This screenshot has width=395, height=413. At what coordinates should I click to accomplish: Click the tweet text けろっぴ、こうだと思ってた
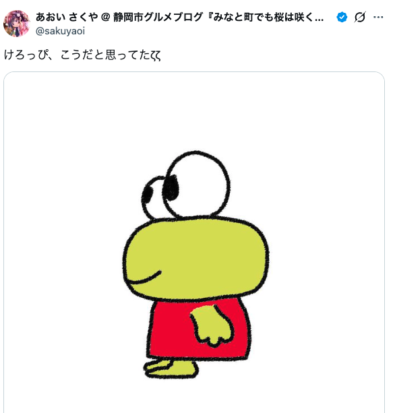(x=82, y=55)
